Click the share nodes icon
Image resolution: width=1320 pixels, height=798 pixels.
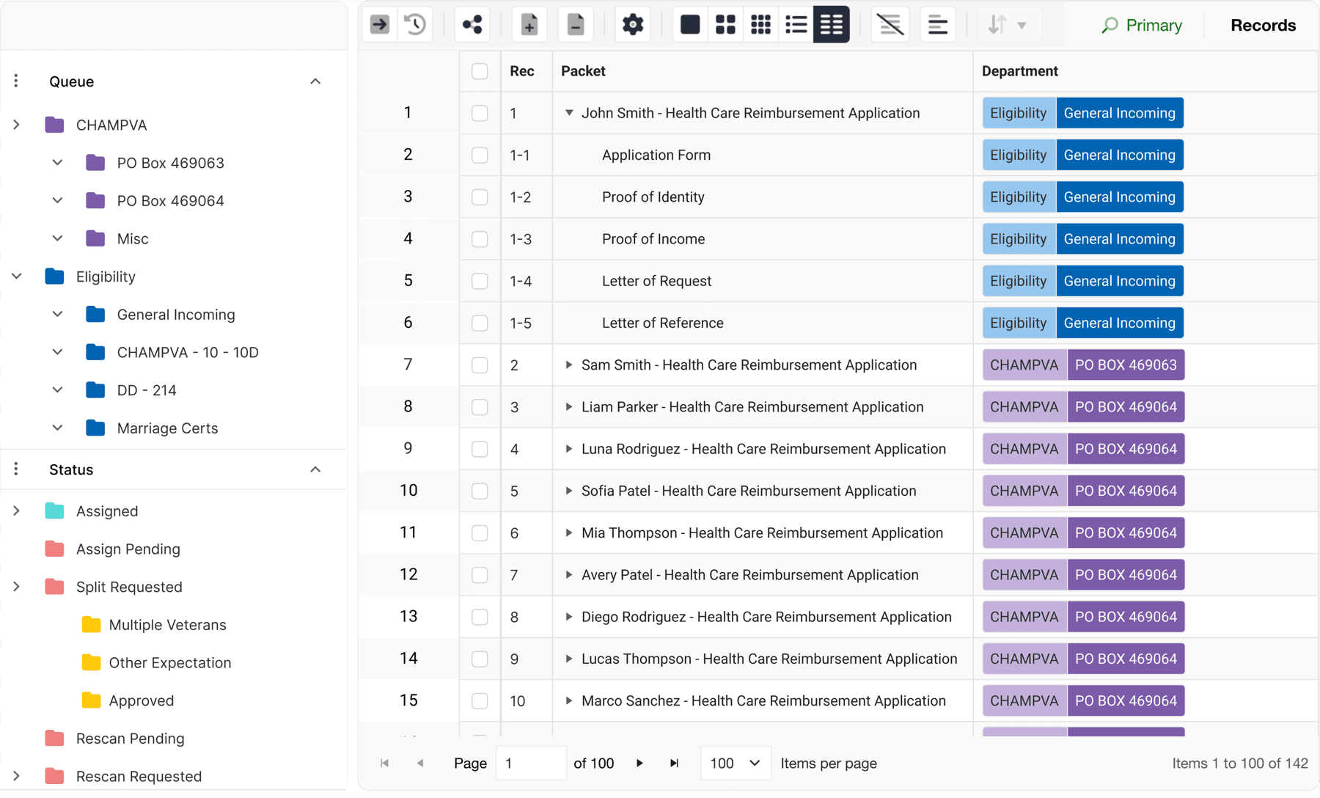(x=473, y=25)
